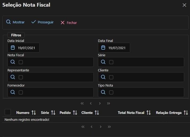This screenshot has height=137, width=190.
Task: Open lookup icon in Representante field
Action: (13, 77)
